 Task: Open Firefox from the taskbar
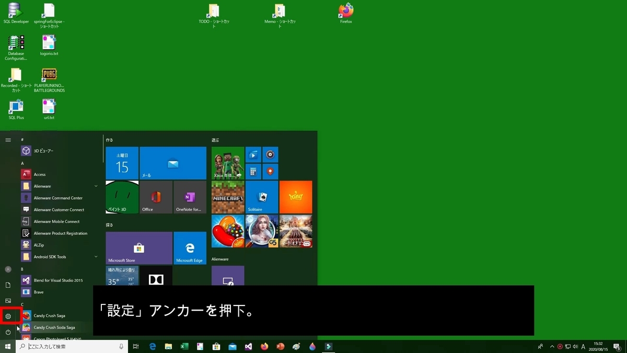[x=264, y=346]
